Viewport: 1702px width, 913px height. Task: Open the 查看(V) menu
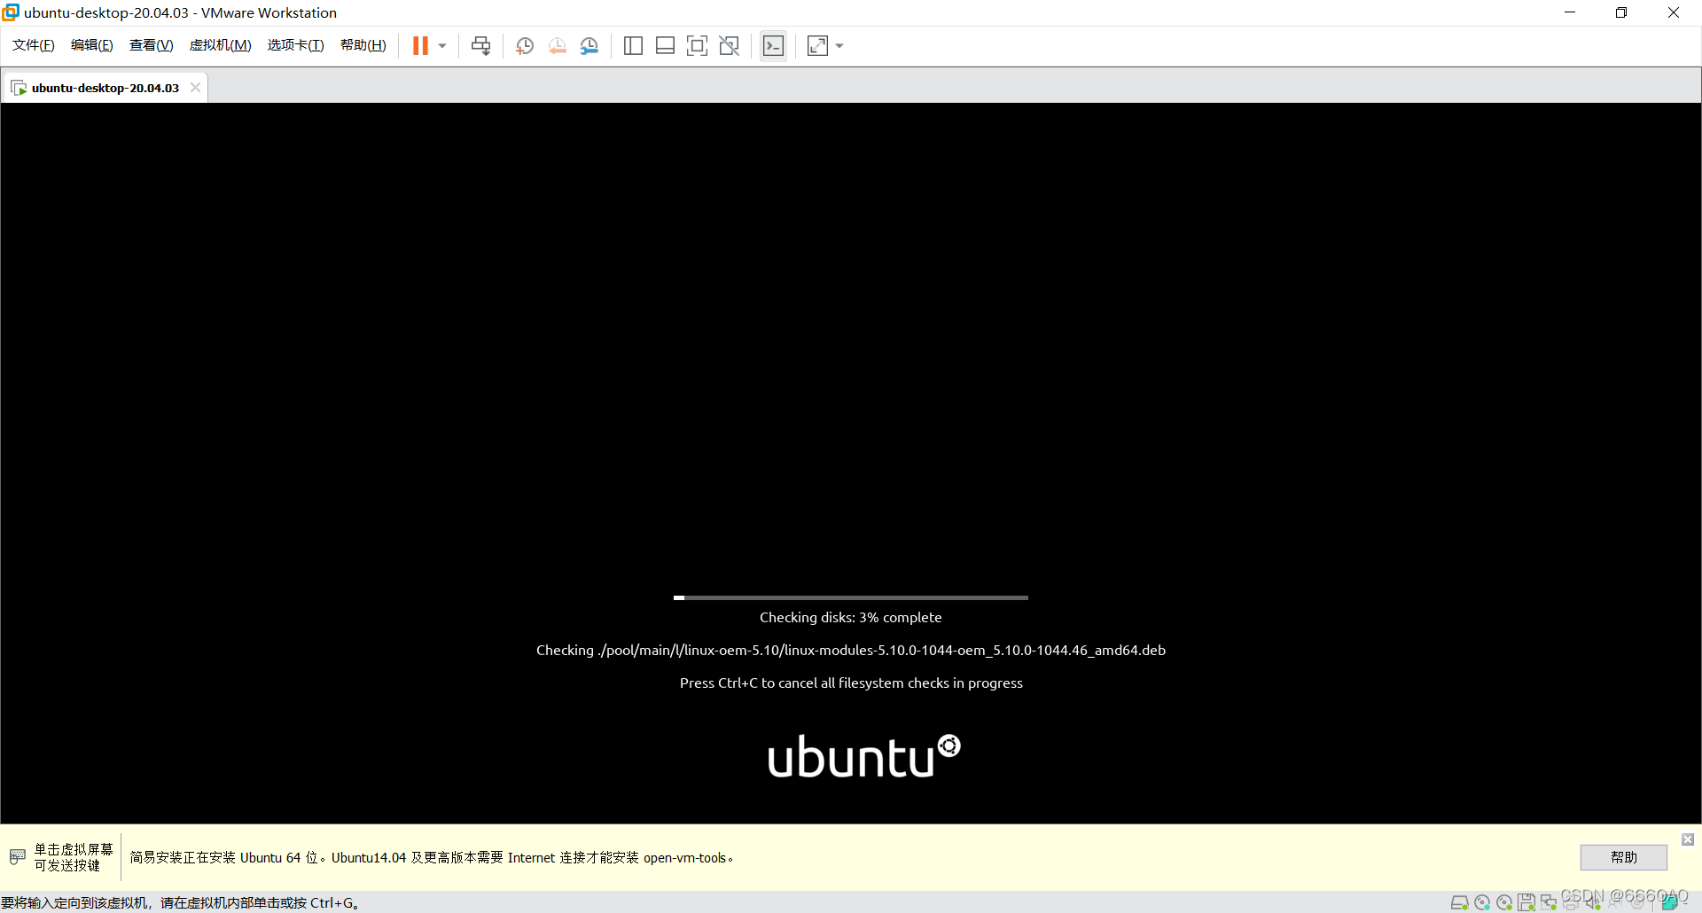point(152,45)
